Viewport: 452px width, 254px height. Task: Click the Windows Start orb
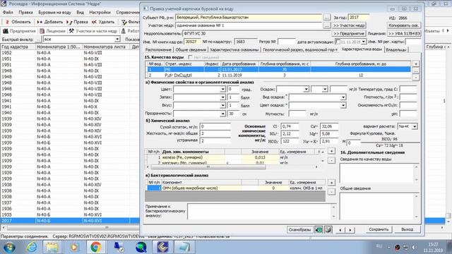(9, 247)
